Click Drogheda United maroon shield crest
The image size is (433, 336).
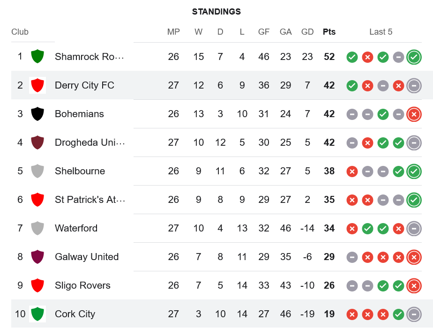click(37, 142)
